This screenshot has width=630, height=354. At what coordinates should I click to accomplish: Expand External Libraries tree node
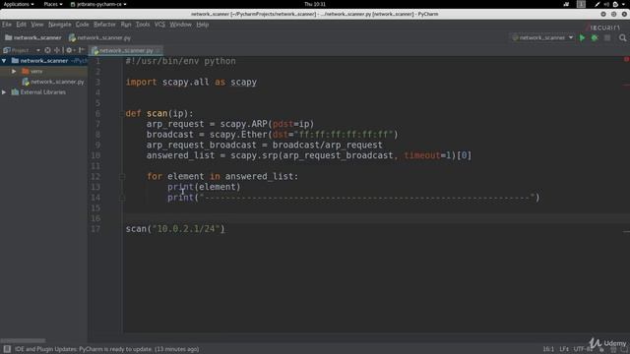[4, 91]
